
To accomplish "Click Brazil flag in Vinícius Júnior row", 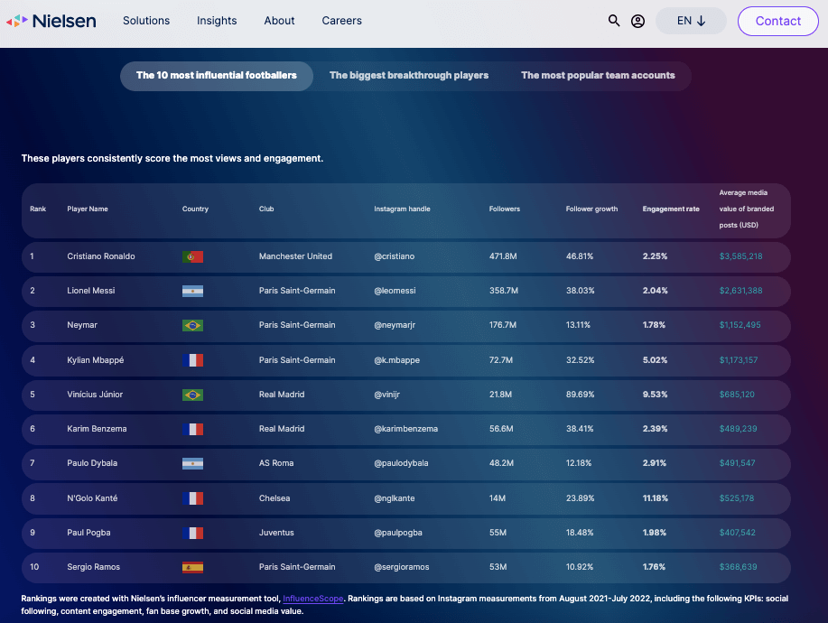I will point(192,395).
